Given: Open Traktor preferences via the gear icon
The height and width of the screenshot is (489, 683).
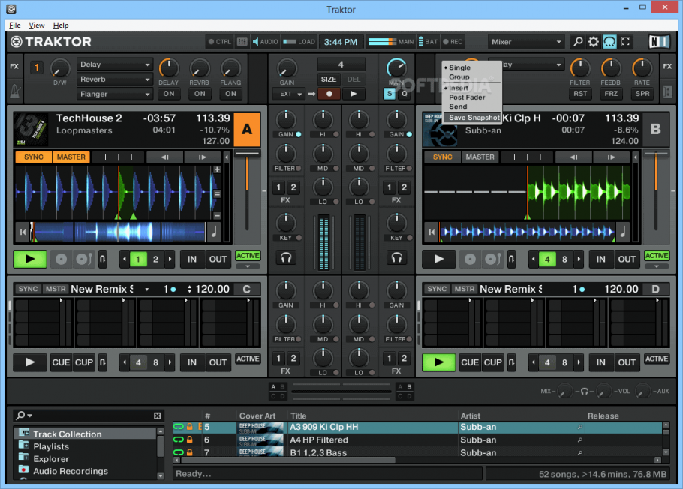Looking at the screenshot, I should click(594, 42).
